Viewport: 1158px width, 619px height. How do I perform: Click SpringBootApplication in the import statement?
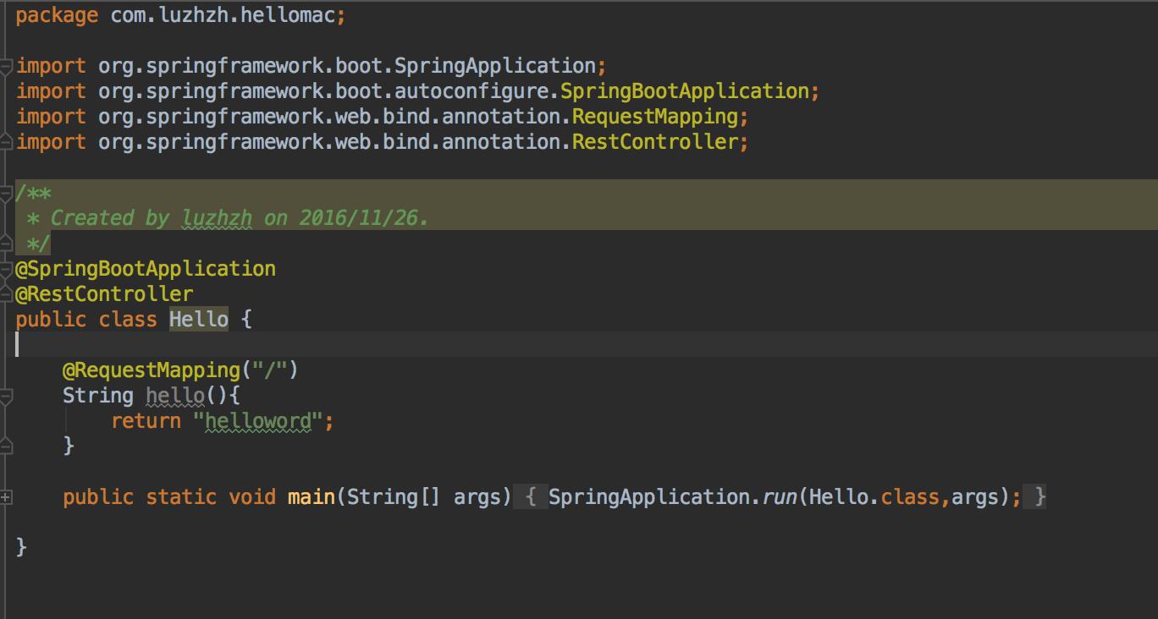tap(684, 91)
